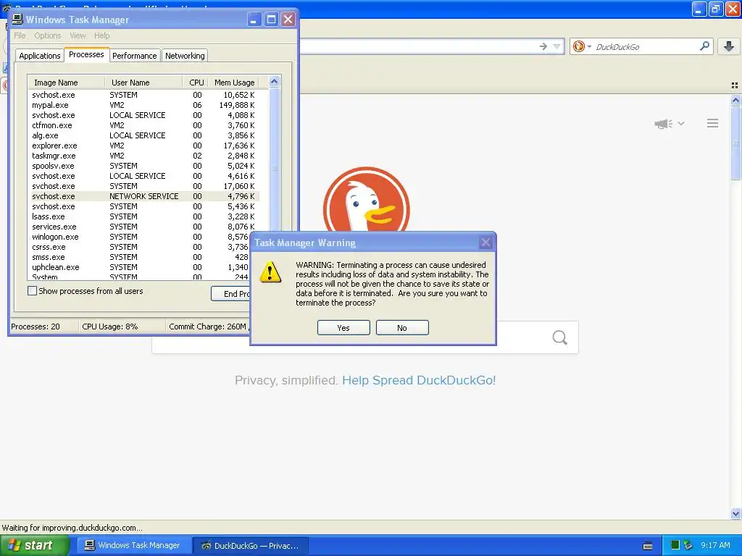Open the Windows start menu
This screenshot has width=742, height=556.
(35, 545)
